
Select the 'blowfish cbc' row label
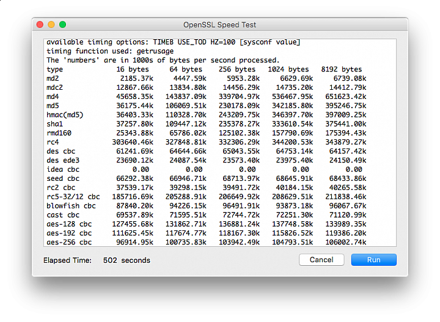pyautogui.click(x=71, y=206)
